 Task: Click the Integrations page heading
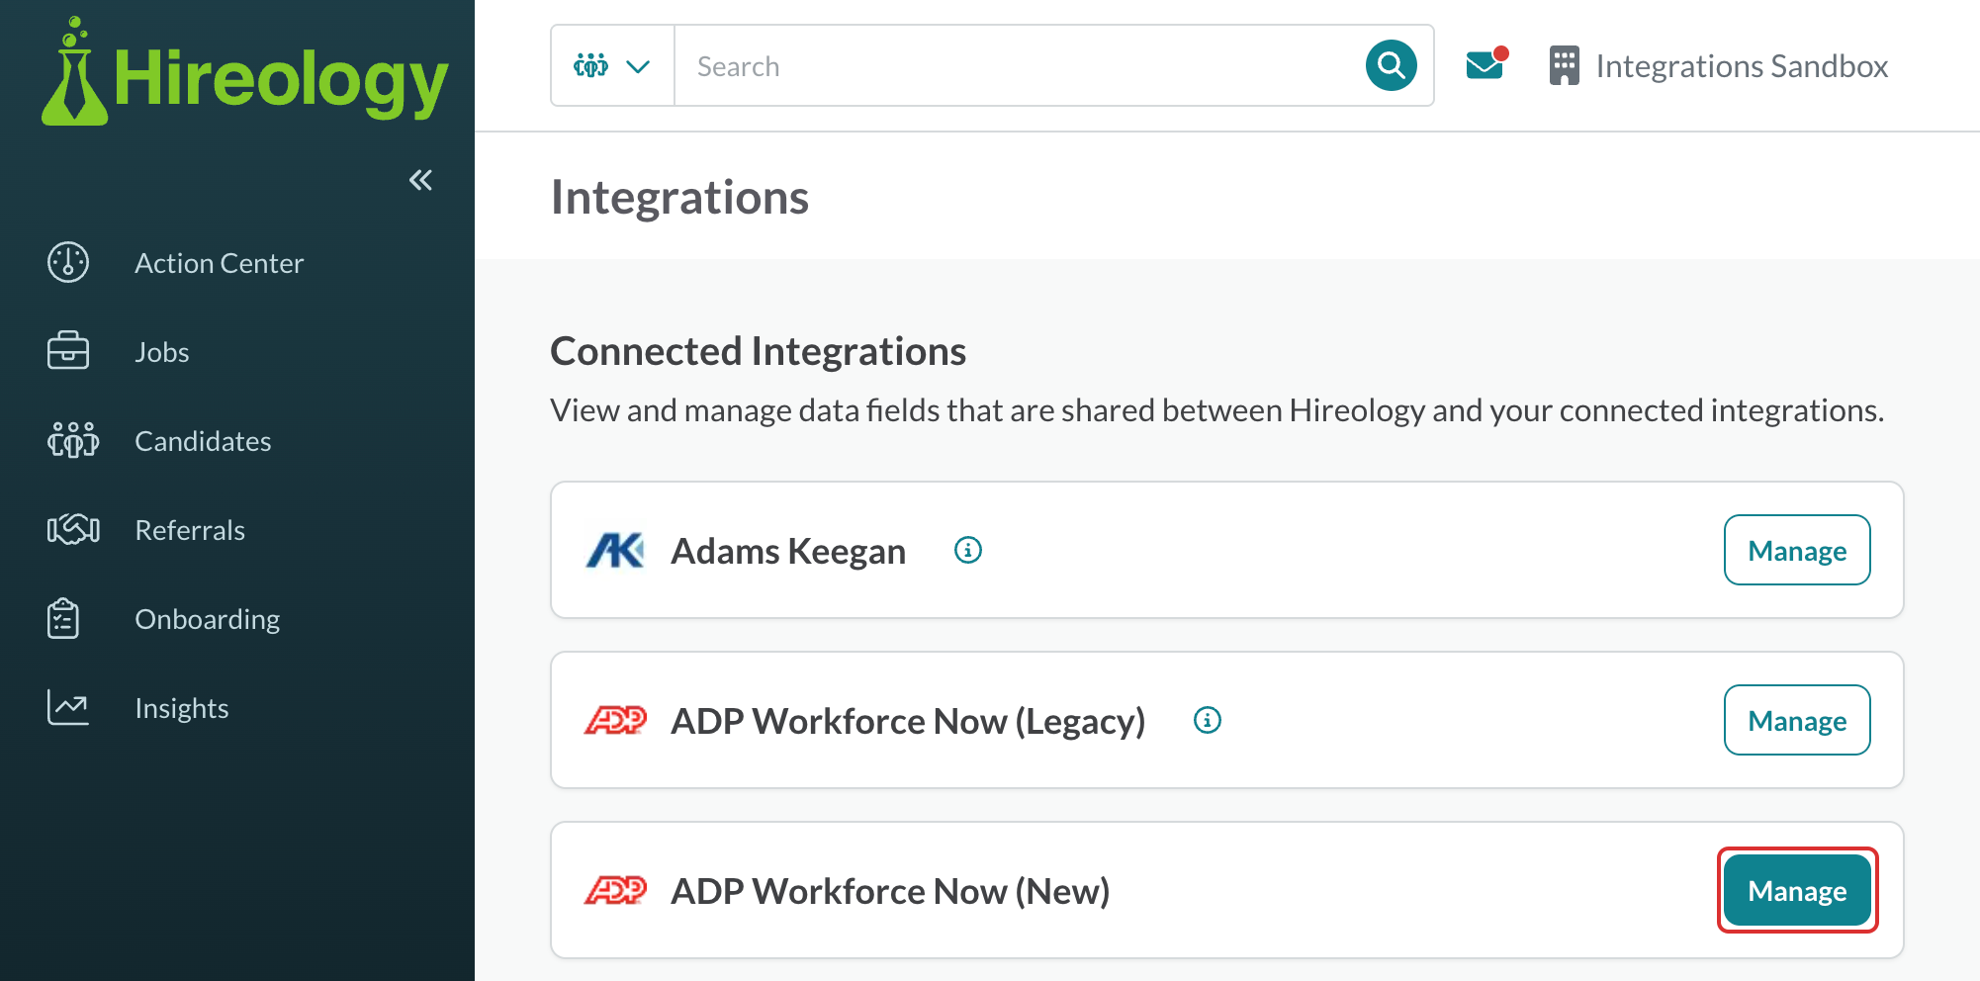679,197
